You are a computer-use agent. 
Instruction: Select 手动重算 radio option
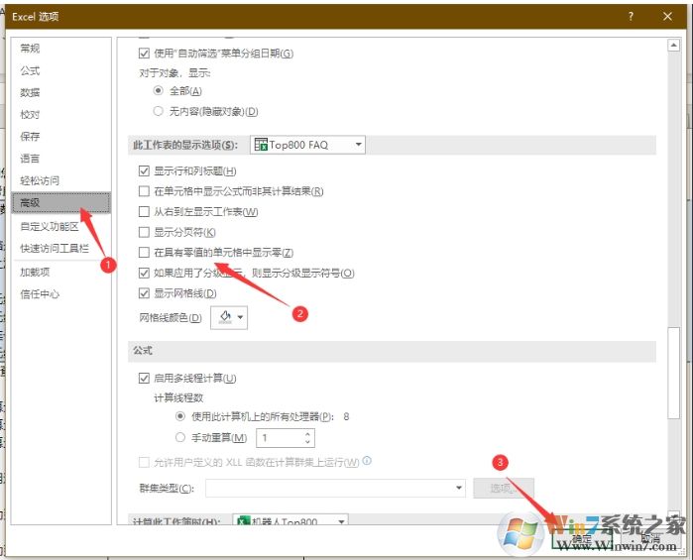tap(180, 437)
